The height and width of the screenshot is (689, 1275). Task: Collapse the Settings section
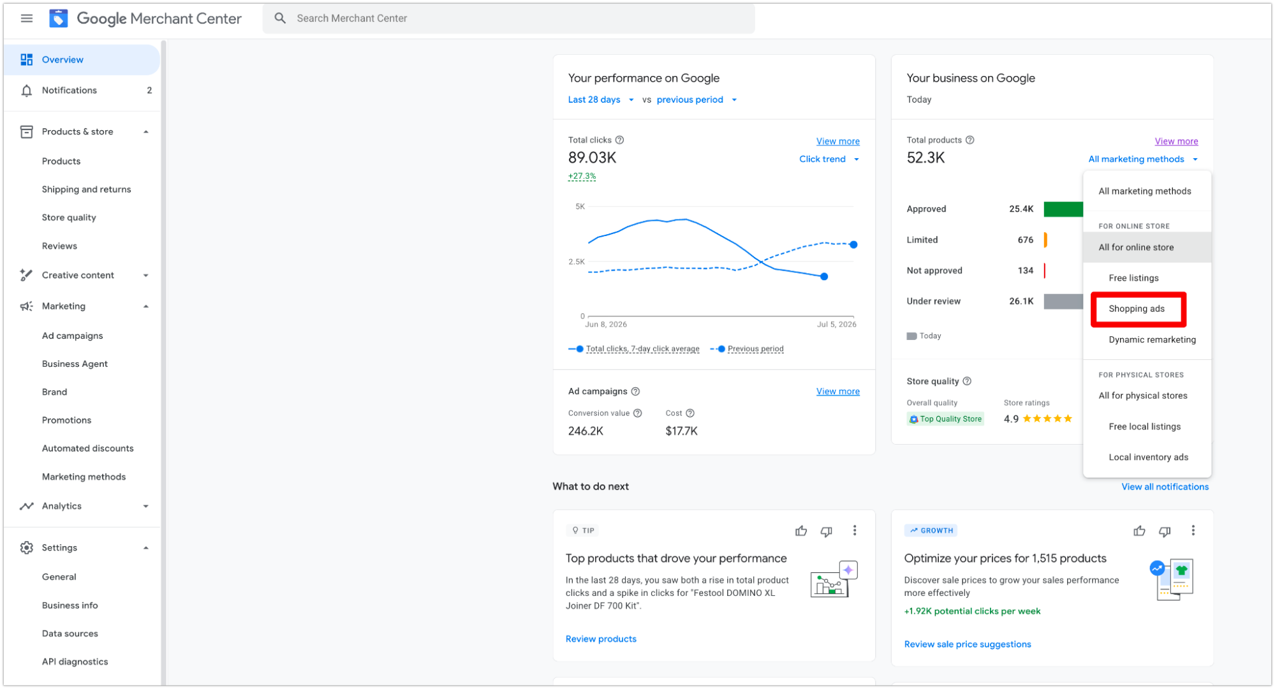coord(146,548)
